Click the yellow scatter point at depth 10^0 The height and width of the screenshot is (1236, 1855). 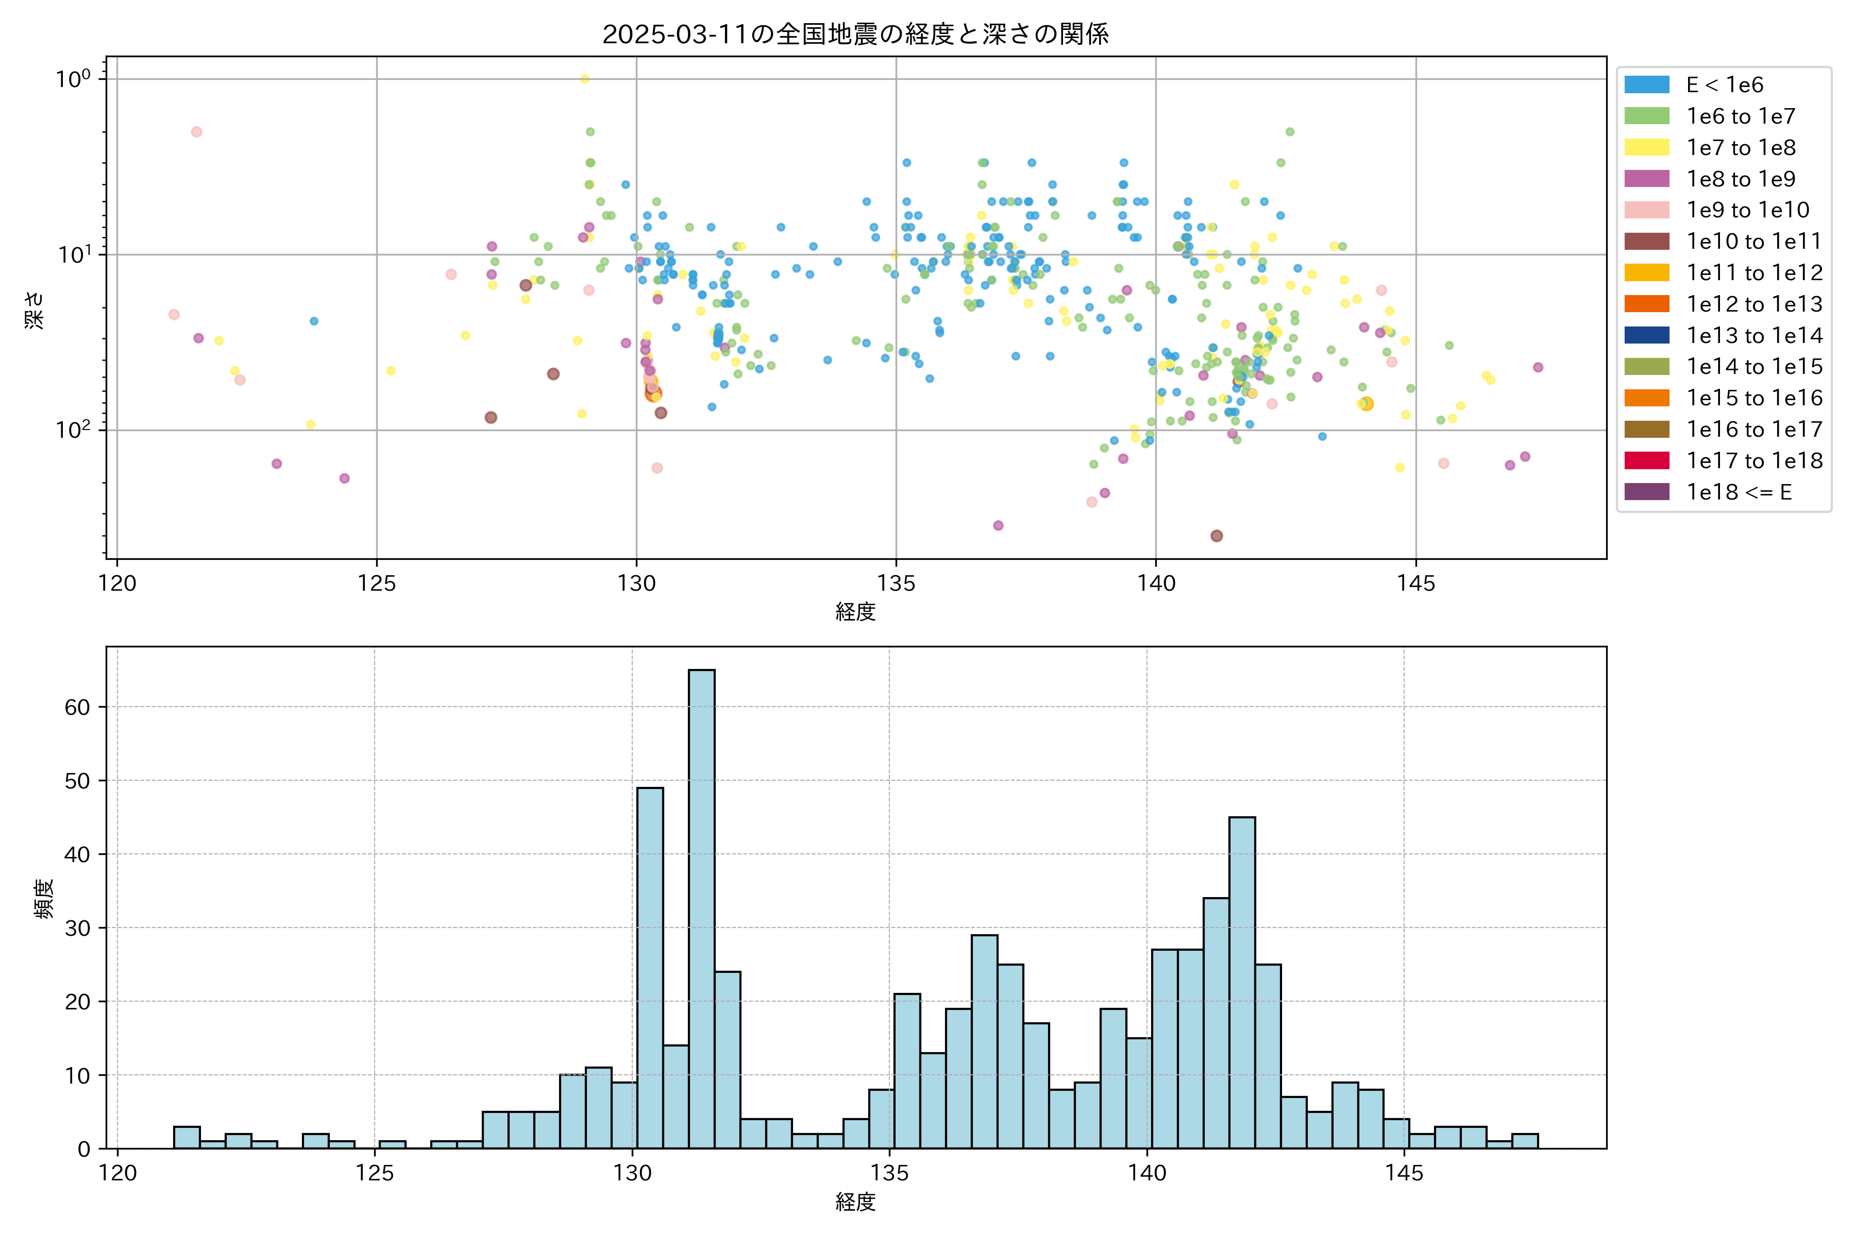coord(584,79)
